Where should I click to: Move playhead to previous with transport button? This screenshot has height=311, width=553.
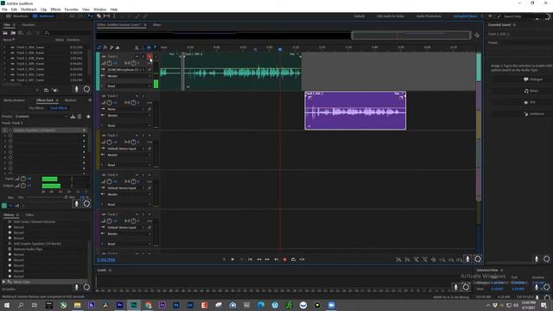[x=250, y=259]
